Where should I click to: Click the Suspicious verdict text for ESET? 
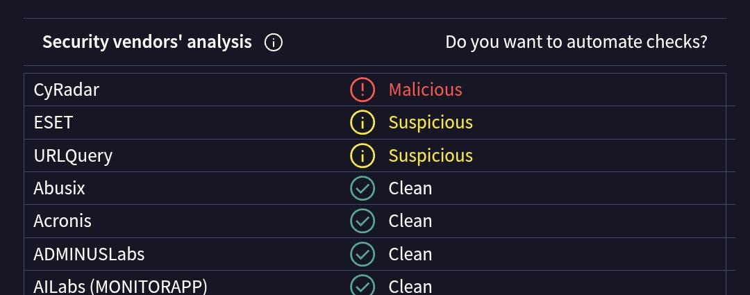coord(431,123)
